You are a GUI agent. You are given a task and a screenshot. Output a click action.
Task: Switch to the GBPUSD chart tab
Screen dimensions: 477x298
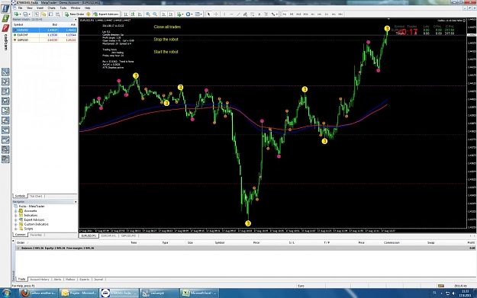[128, 236]
